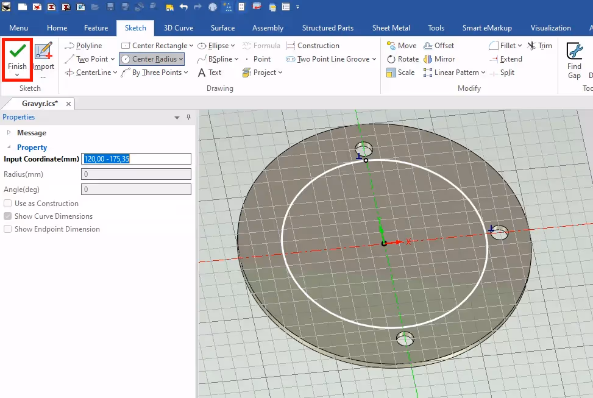Viewport: 593px width, 398px height.
Task: Toggle Show Curve Dimensions checkbox
Action: coord(8,216)
